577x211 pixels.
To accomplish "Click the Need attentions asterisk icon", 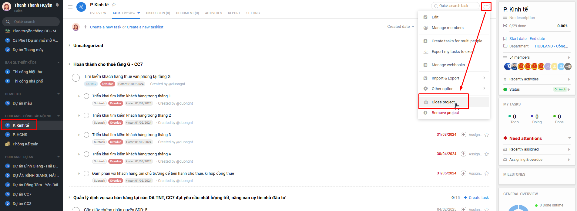I will click(x=505, y=138).
